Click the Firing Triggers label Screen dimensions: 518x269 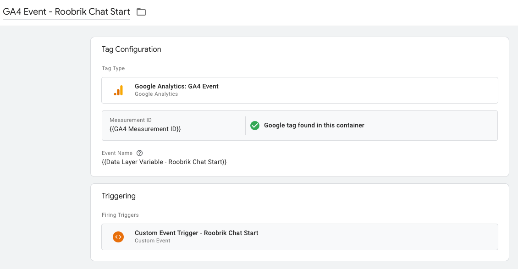tap(120, 215)
